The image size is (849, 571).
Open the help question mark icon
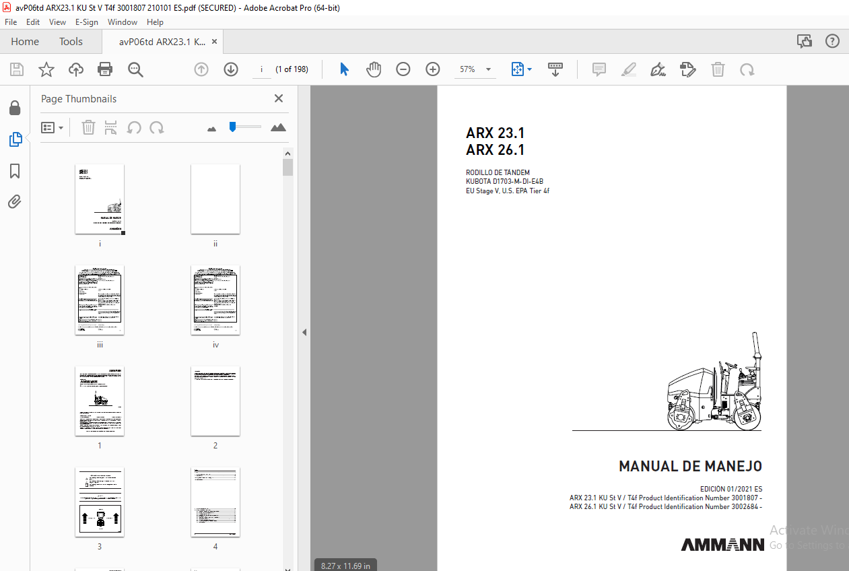coord(833,41)
